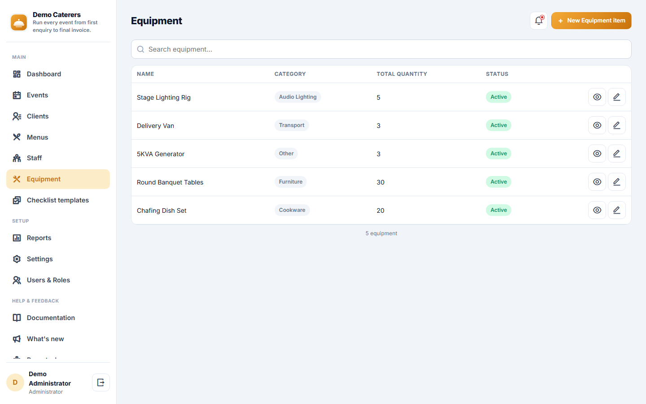Click the Stage Lighting Rig name
This screenshot has width=646, height=404.
[164, 97]
